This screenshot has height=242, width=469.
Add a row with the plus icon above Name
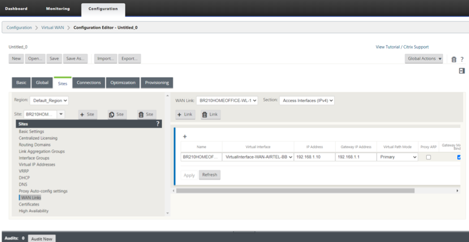[185, 137]
